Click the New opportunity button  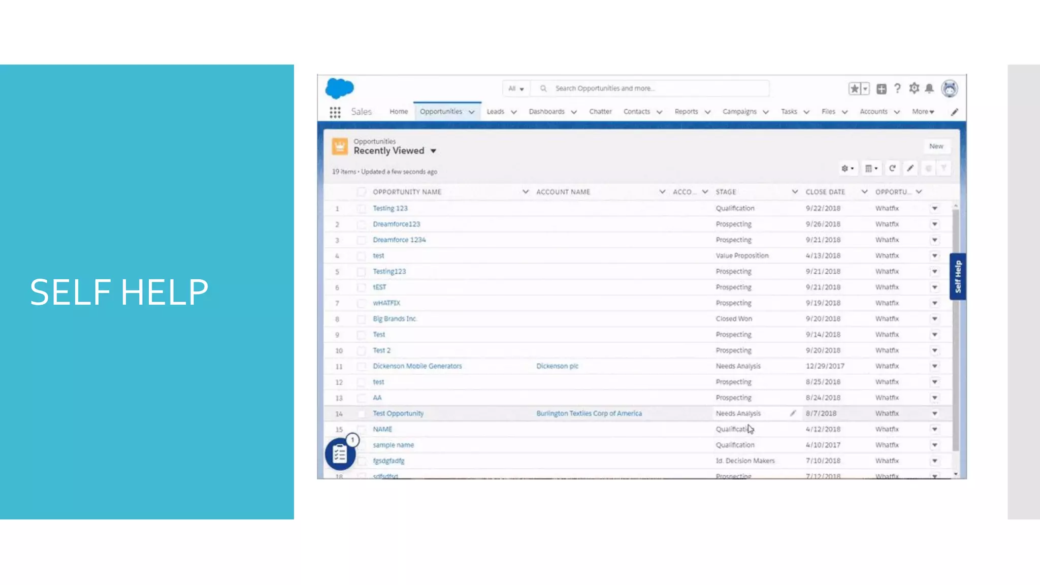pyautogui.click(x=936, y=146)
